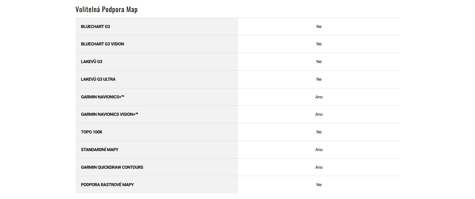475x199 pixels.
Task: Click the Volitelná Podpora Map heading
Action: click(106, 10)
